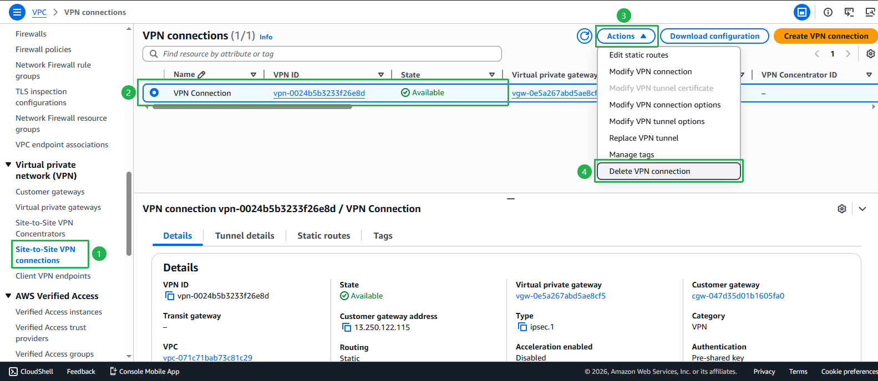Copy the ipsec.1 type value

click(522, 327)
